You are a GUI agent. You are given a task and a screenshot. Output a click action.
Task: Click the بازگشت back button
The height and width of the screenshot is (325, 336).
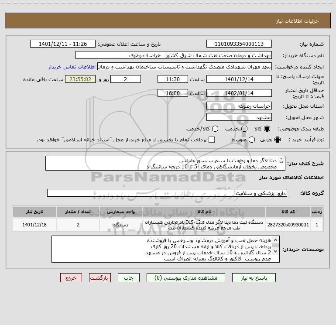[100, 278]
